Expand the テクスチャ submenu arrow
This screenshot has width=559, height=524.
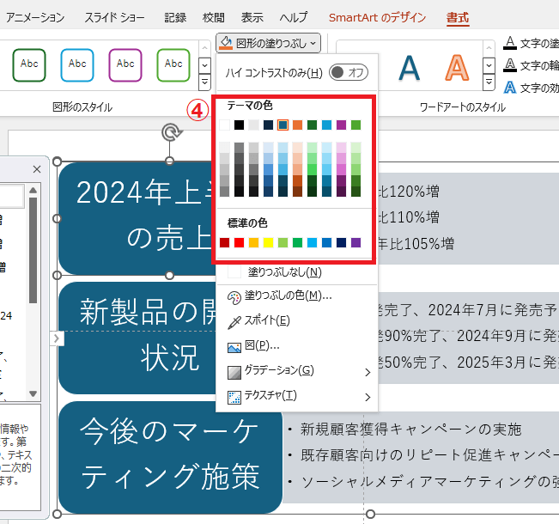[x=368, y=397]
